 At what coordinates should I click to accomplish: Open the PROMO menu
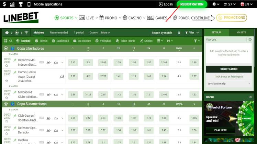click(110, 18)
